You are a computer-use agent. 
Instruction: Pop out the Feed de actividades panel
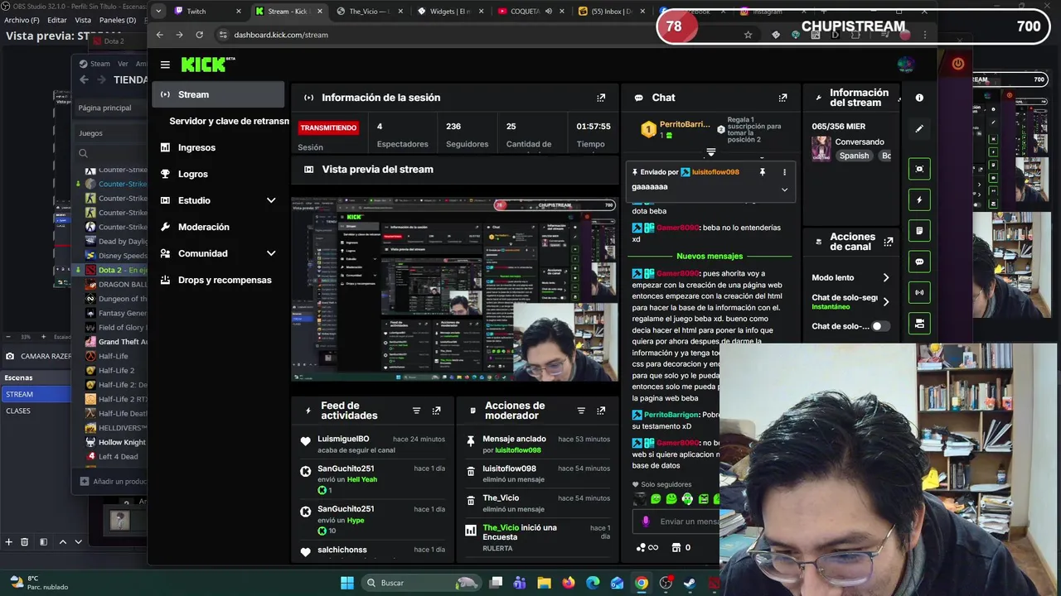[437, 411]
